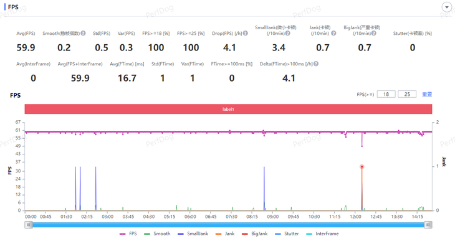The image size is (455, 241).
Task: Open the FPS panel dropdown arrow
Action: tap(446, 7)
